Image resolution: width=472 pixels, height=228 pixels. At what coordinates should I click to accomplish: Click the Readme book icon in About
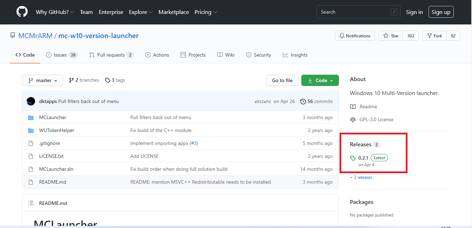coord(353,106)
